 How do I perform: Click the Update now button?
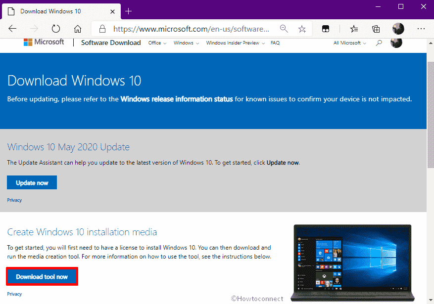pyautogui.click(x=32, y=182)
